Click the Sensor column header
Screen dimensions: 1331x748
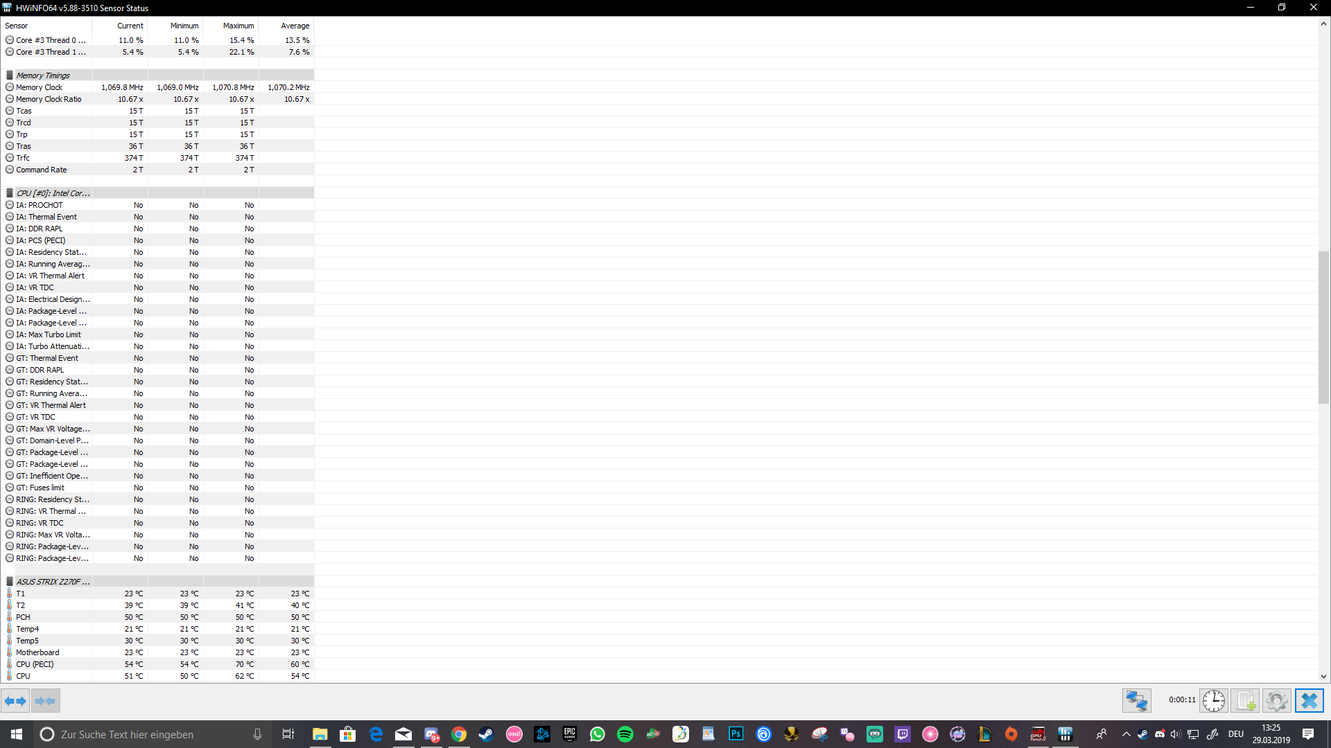tap(17, 26)
